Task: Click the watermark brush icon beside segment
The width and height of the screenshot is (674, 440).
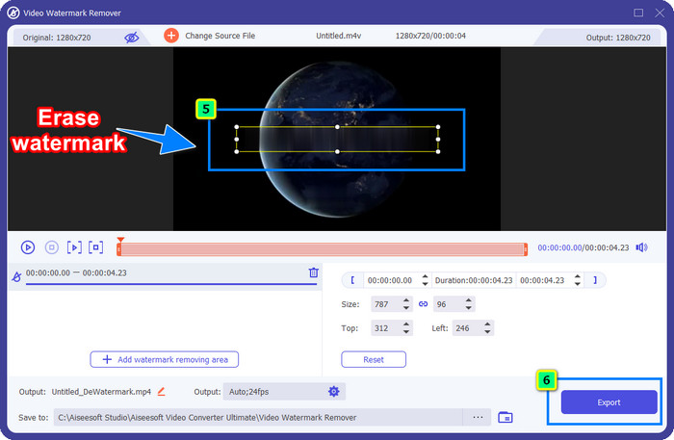Action: click(x=16, y=276)
